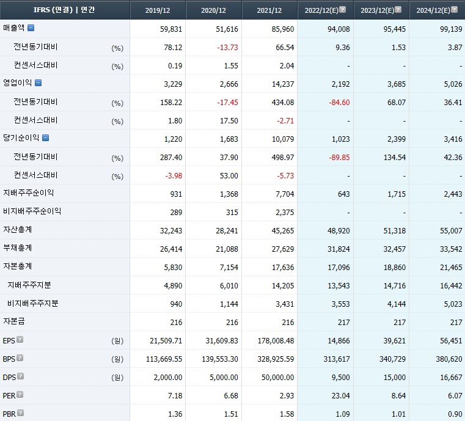
Task: Click the DPS help question icon
Action: point(20,376)
